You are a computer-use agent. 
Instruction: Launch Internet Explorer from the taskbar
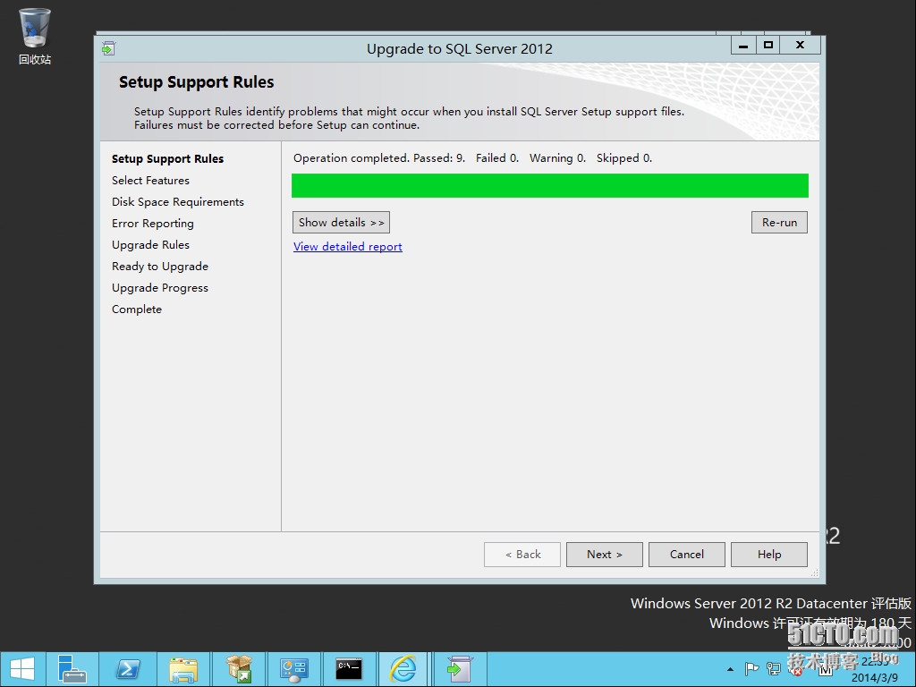pos(403,669)
